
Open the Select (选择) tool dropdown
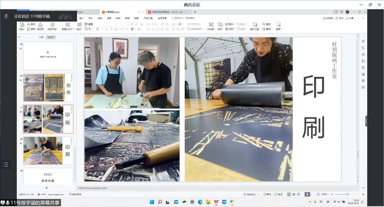point(279,26)
